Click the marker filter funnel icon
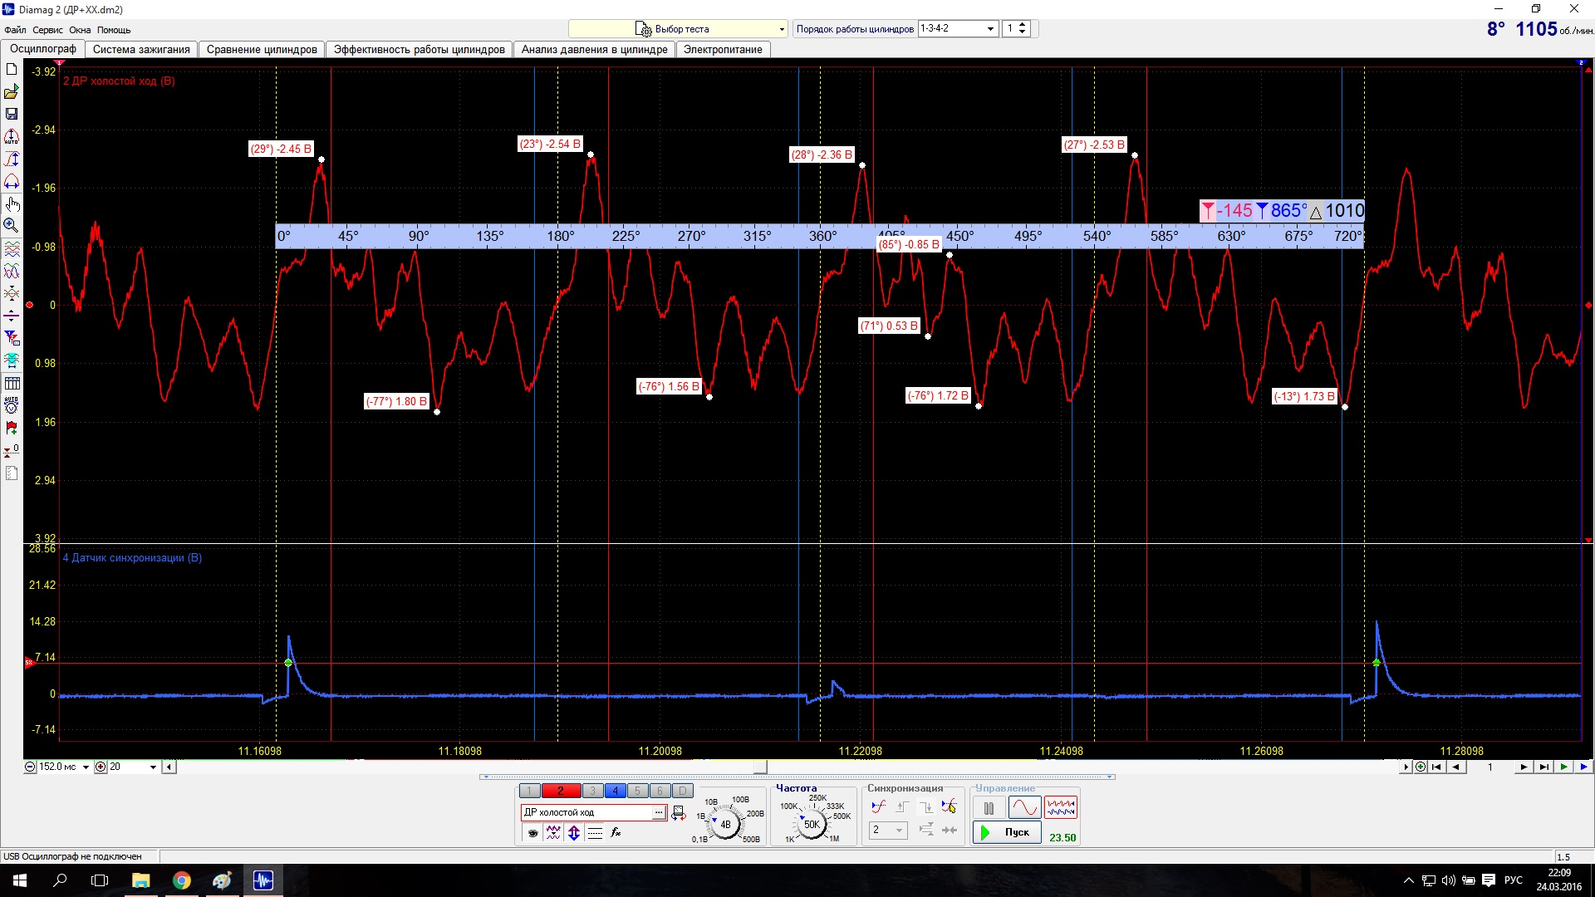The image size is (1595, 897). [x=12, y=338]
